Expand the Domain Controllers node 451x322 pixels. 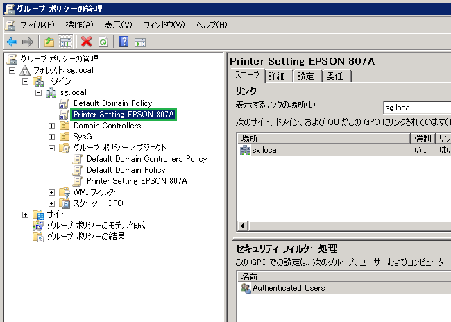pyautogui.click(x=52, y=126)
